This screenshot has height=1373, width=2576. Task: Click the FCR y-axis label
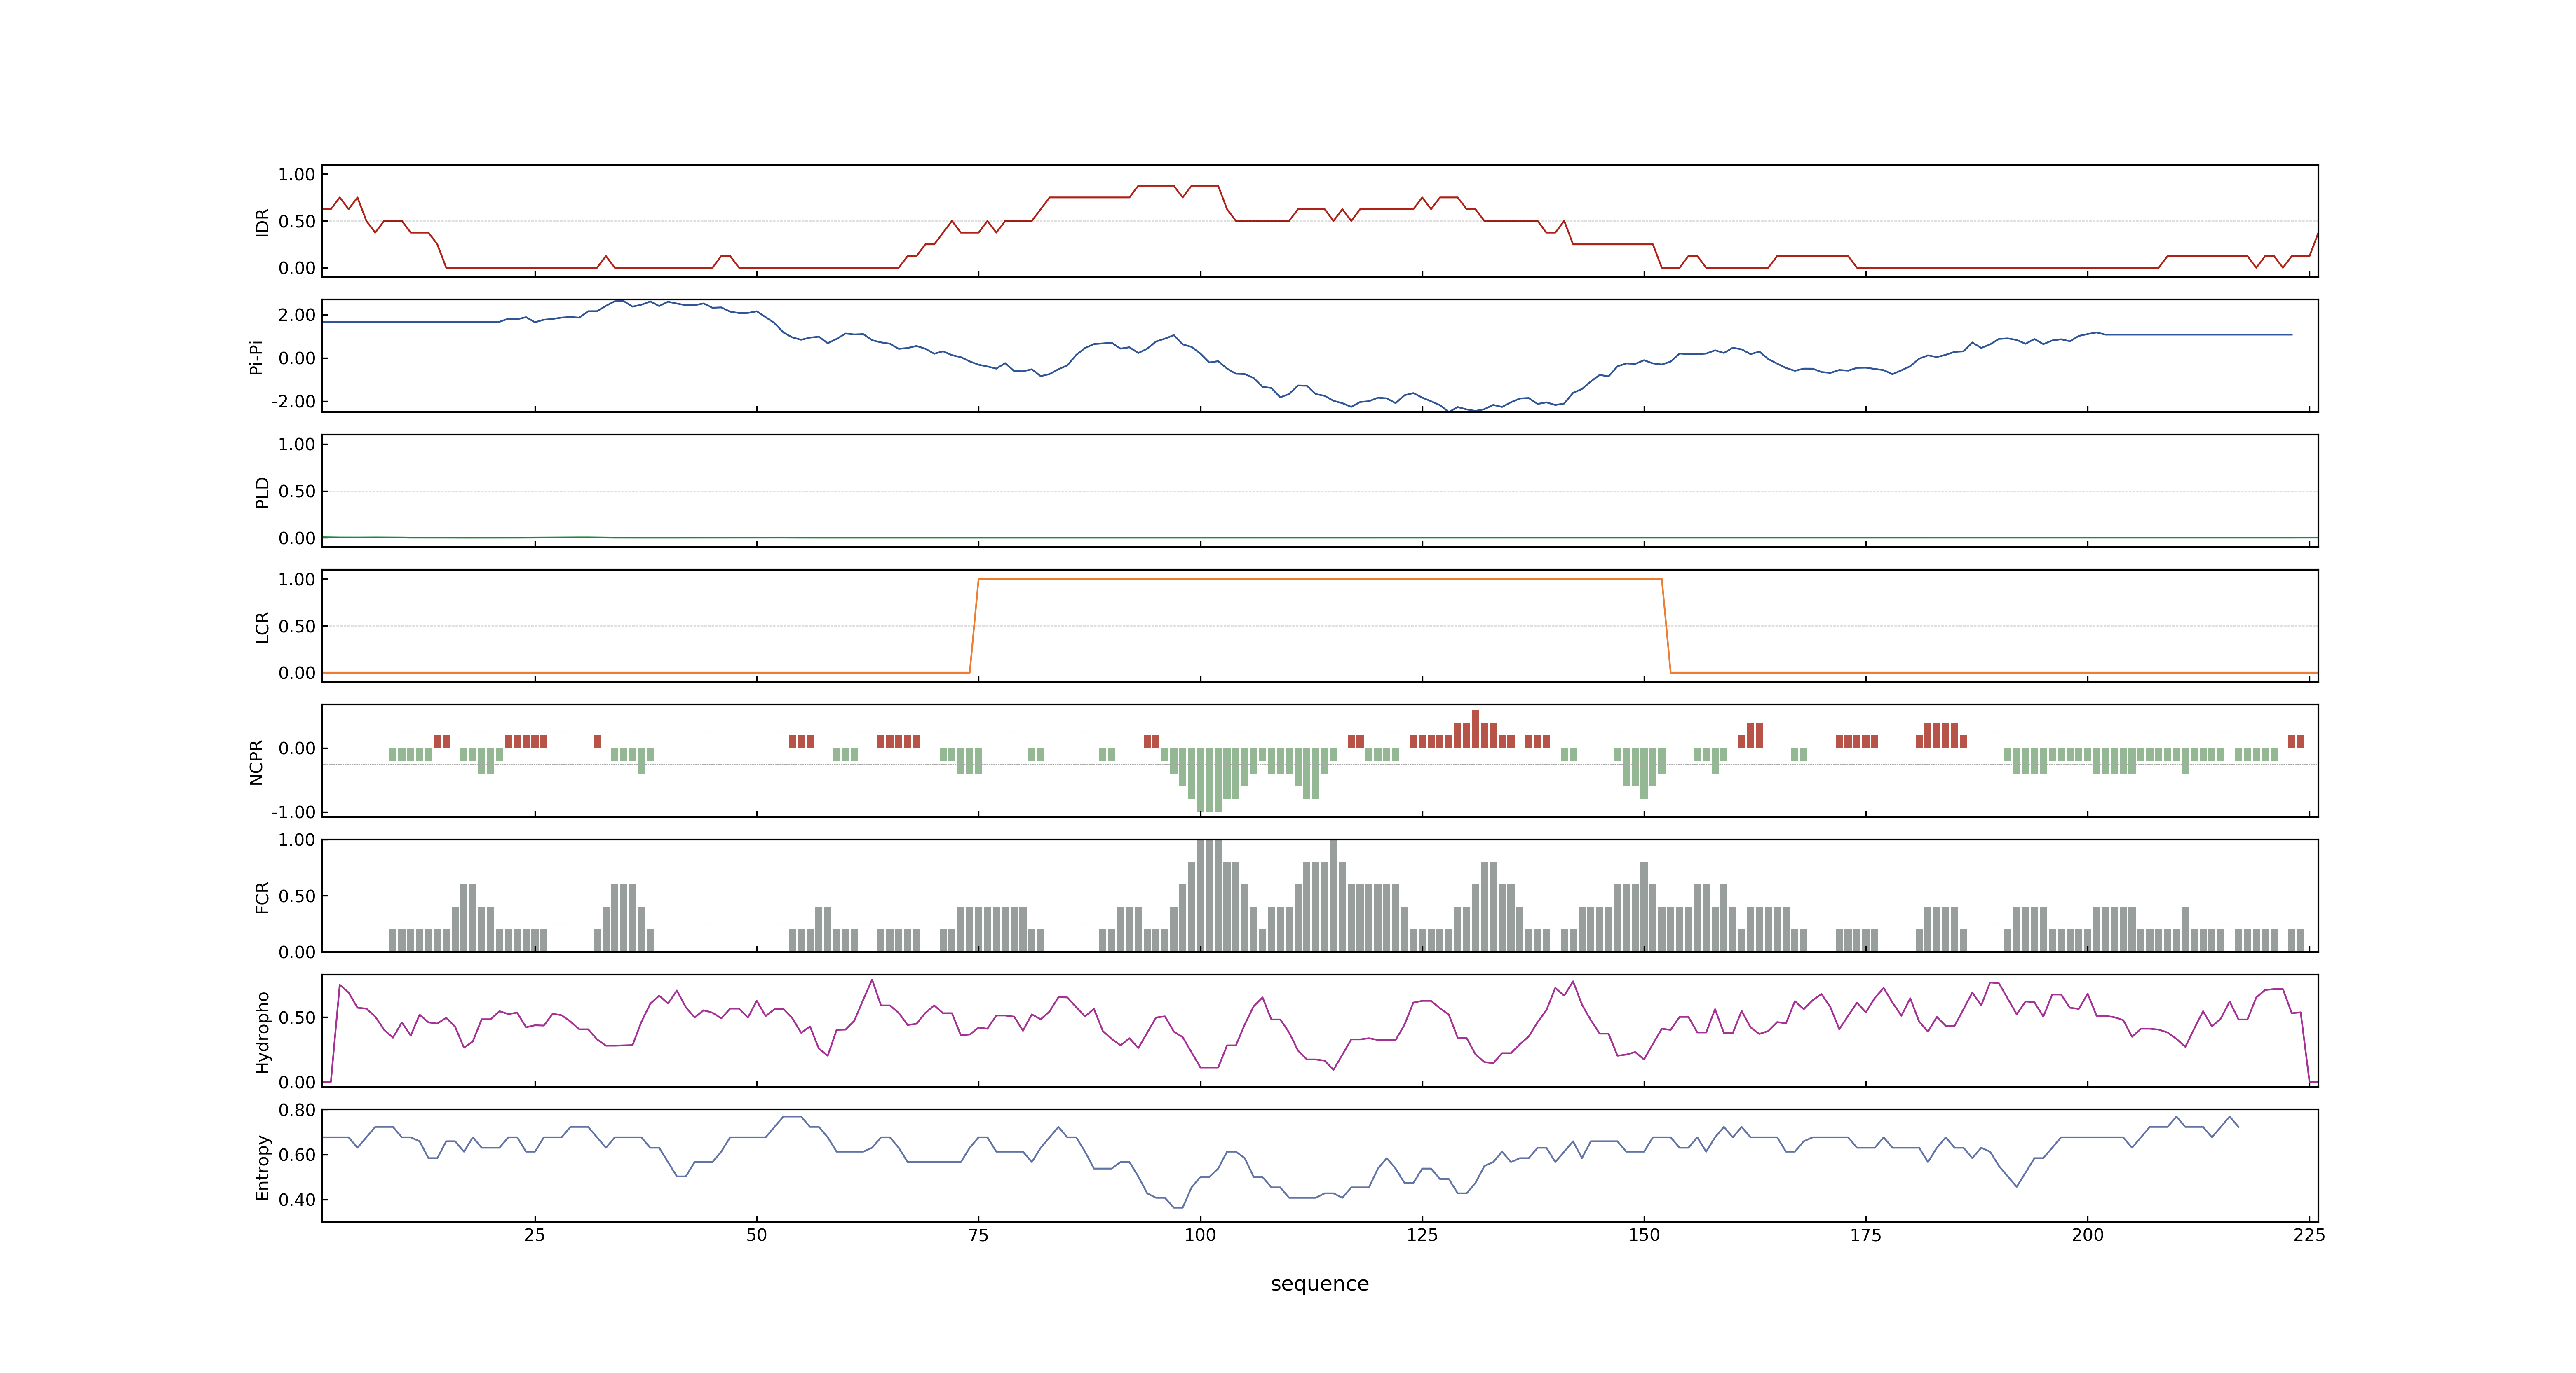point(263,897)
